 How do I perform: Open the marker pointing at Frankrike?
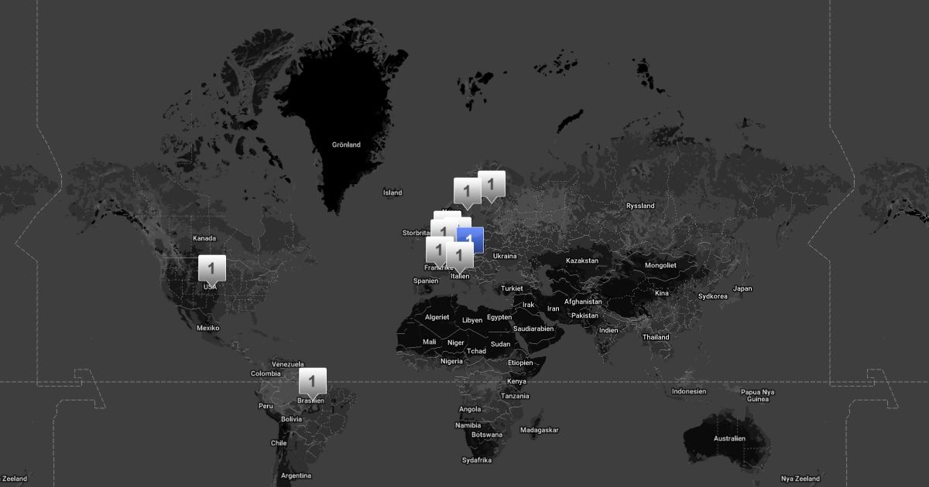(x=439, y=250)
